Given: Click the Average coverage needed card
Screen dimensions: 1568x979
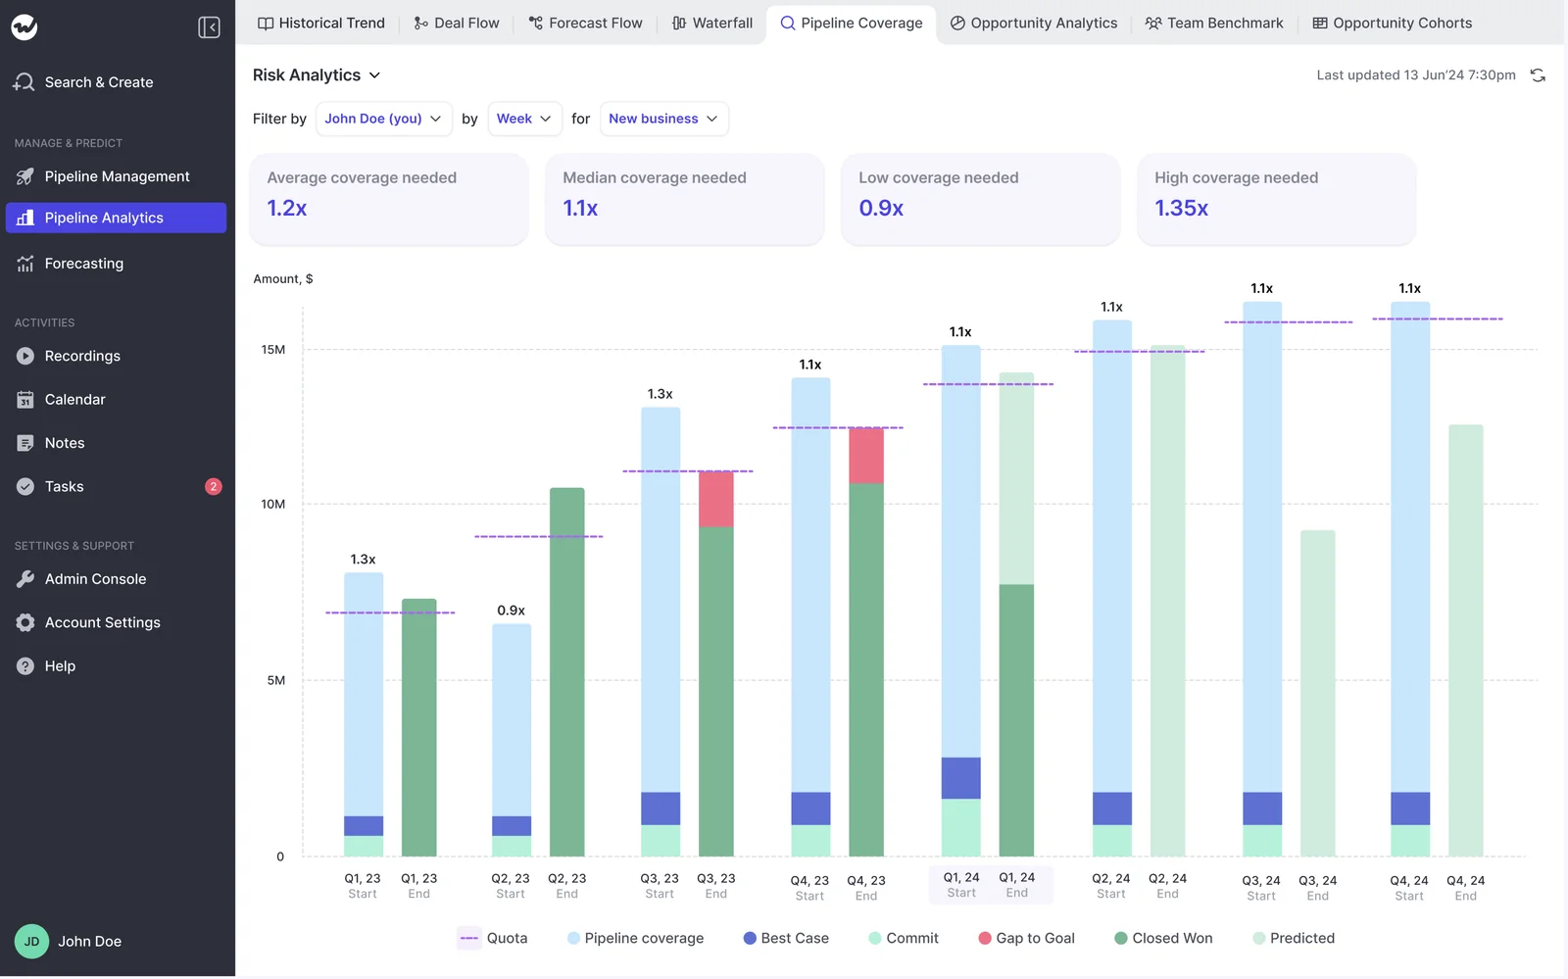Looking at the screenshot, I should click(x=389, y=199).
